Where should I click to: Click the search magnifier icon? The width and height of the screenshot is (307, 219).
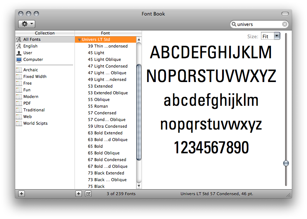234,24
